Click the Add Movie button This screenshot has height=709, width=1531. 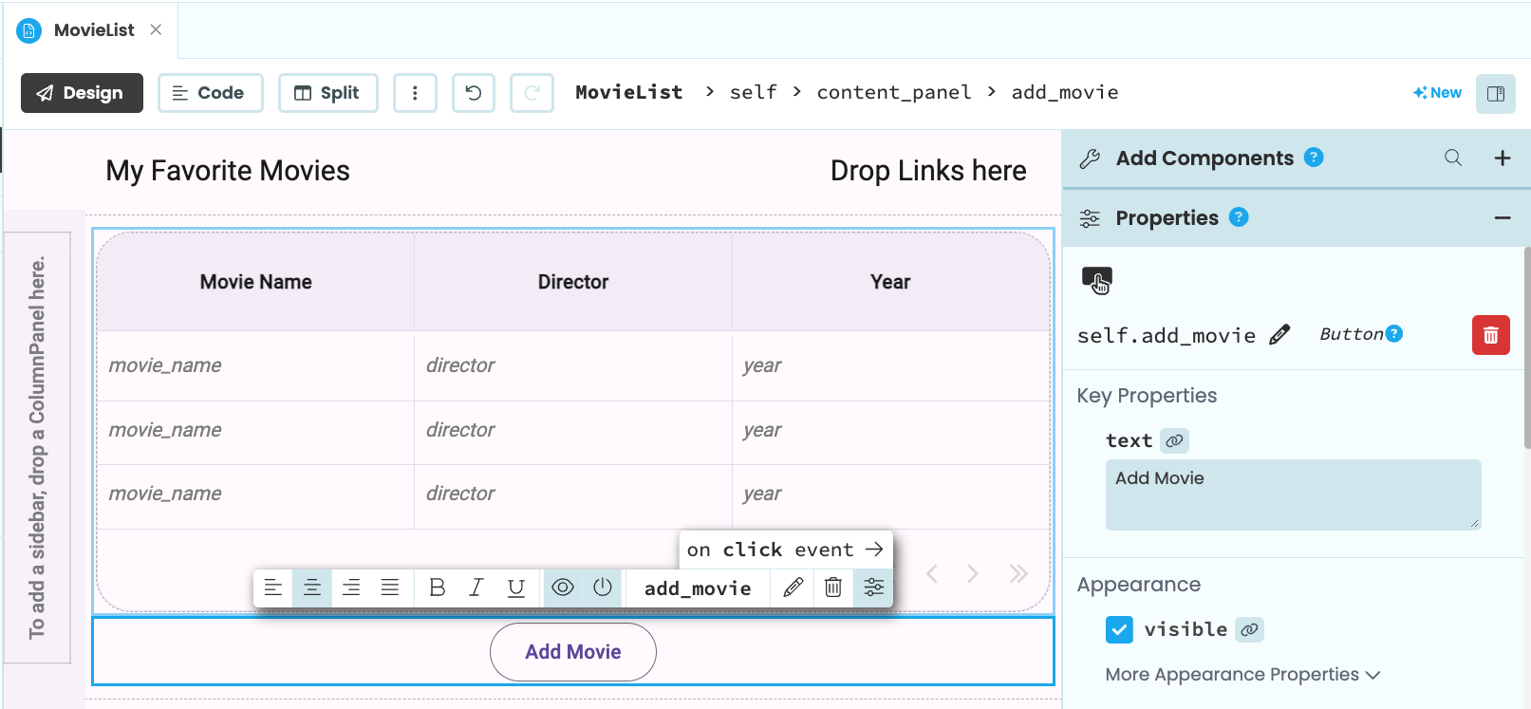[573, 652]
